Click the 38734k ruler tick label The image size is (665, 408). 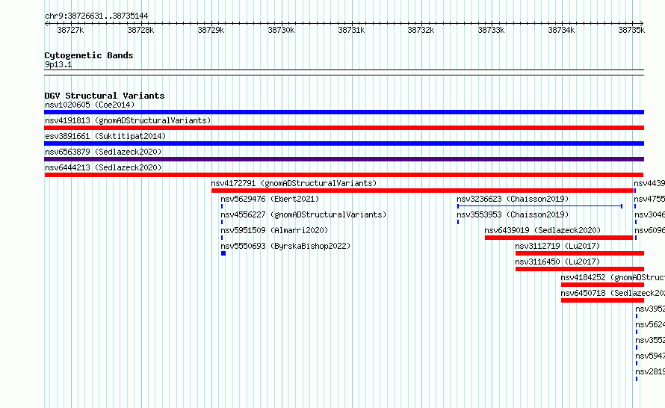[561, 30]
